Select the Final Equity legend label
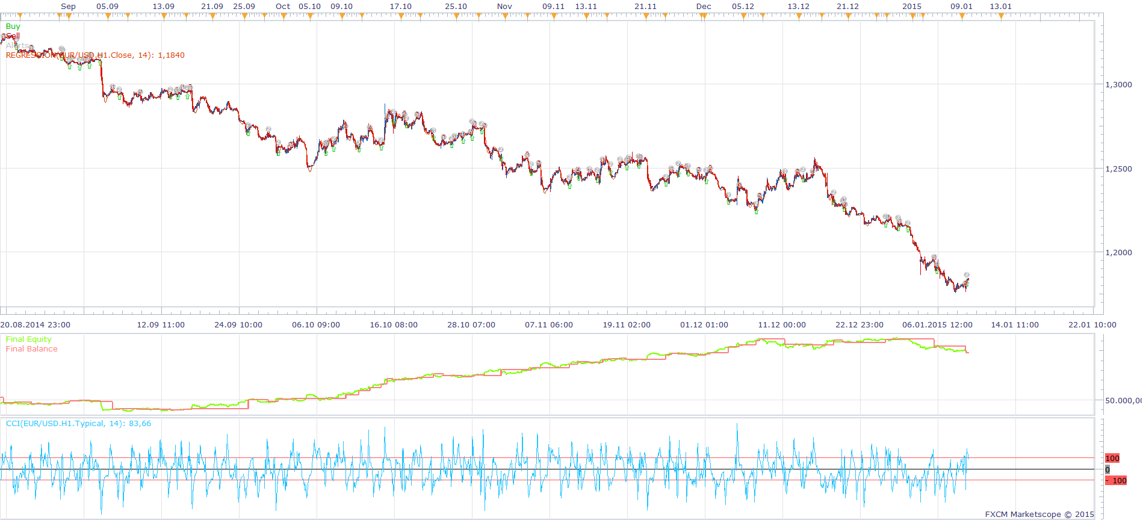Viewport: 1143px width, 520px height. pos(29,339)
